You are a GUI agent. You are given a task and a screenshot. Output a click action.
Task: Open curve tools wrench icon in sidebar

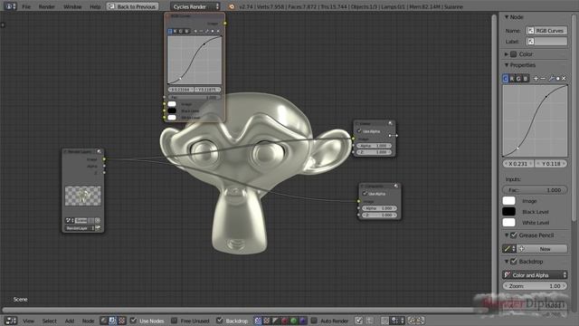click(551, 79)
